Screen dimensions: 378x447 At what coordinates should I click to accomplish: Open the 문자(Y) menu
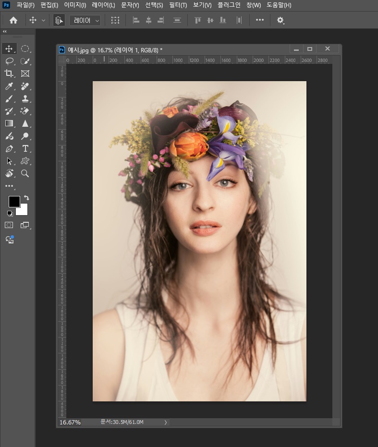(130, 5)
